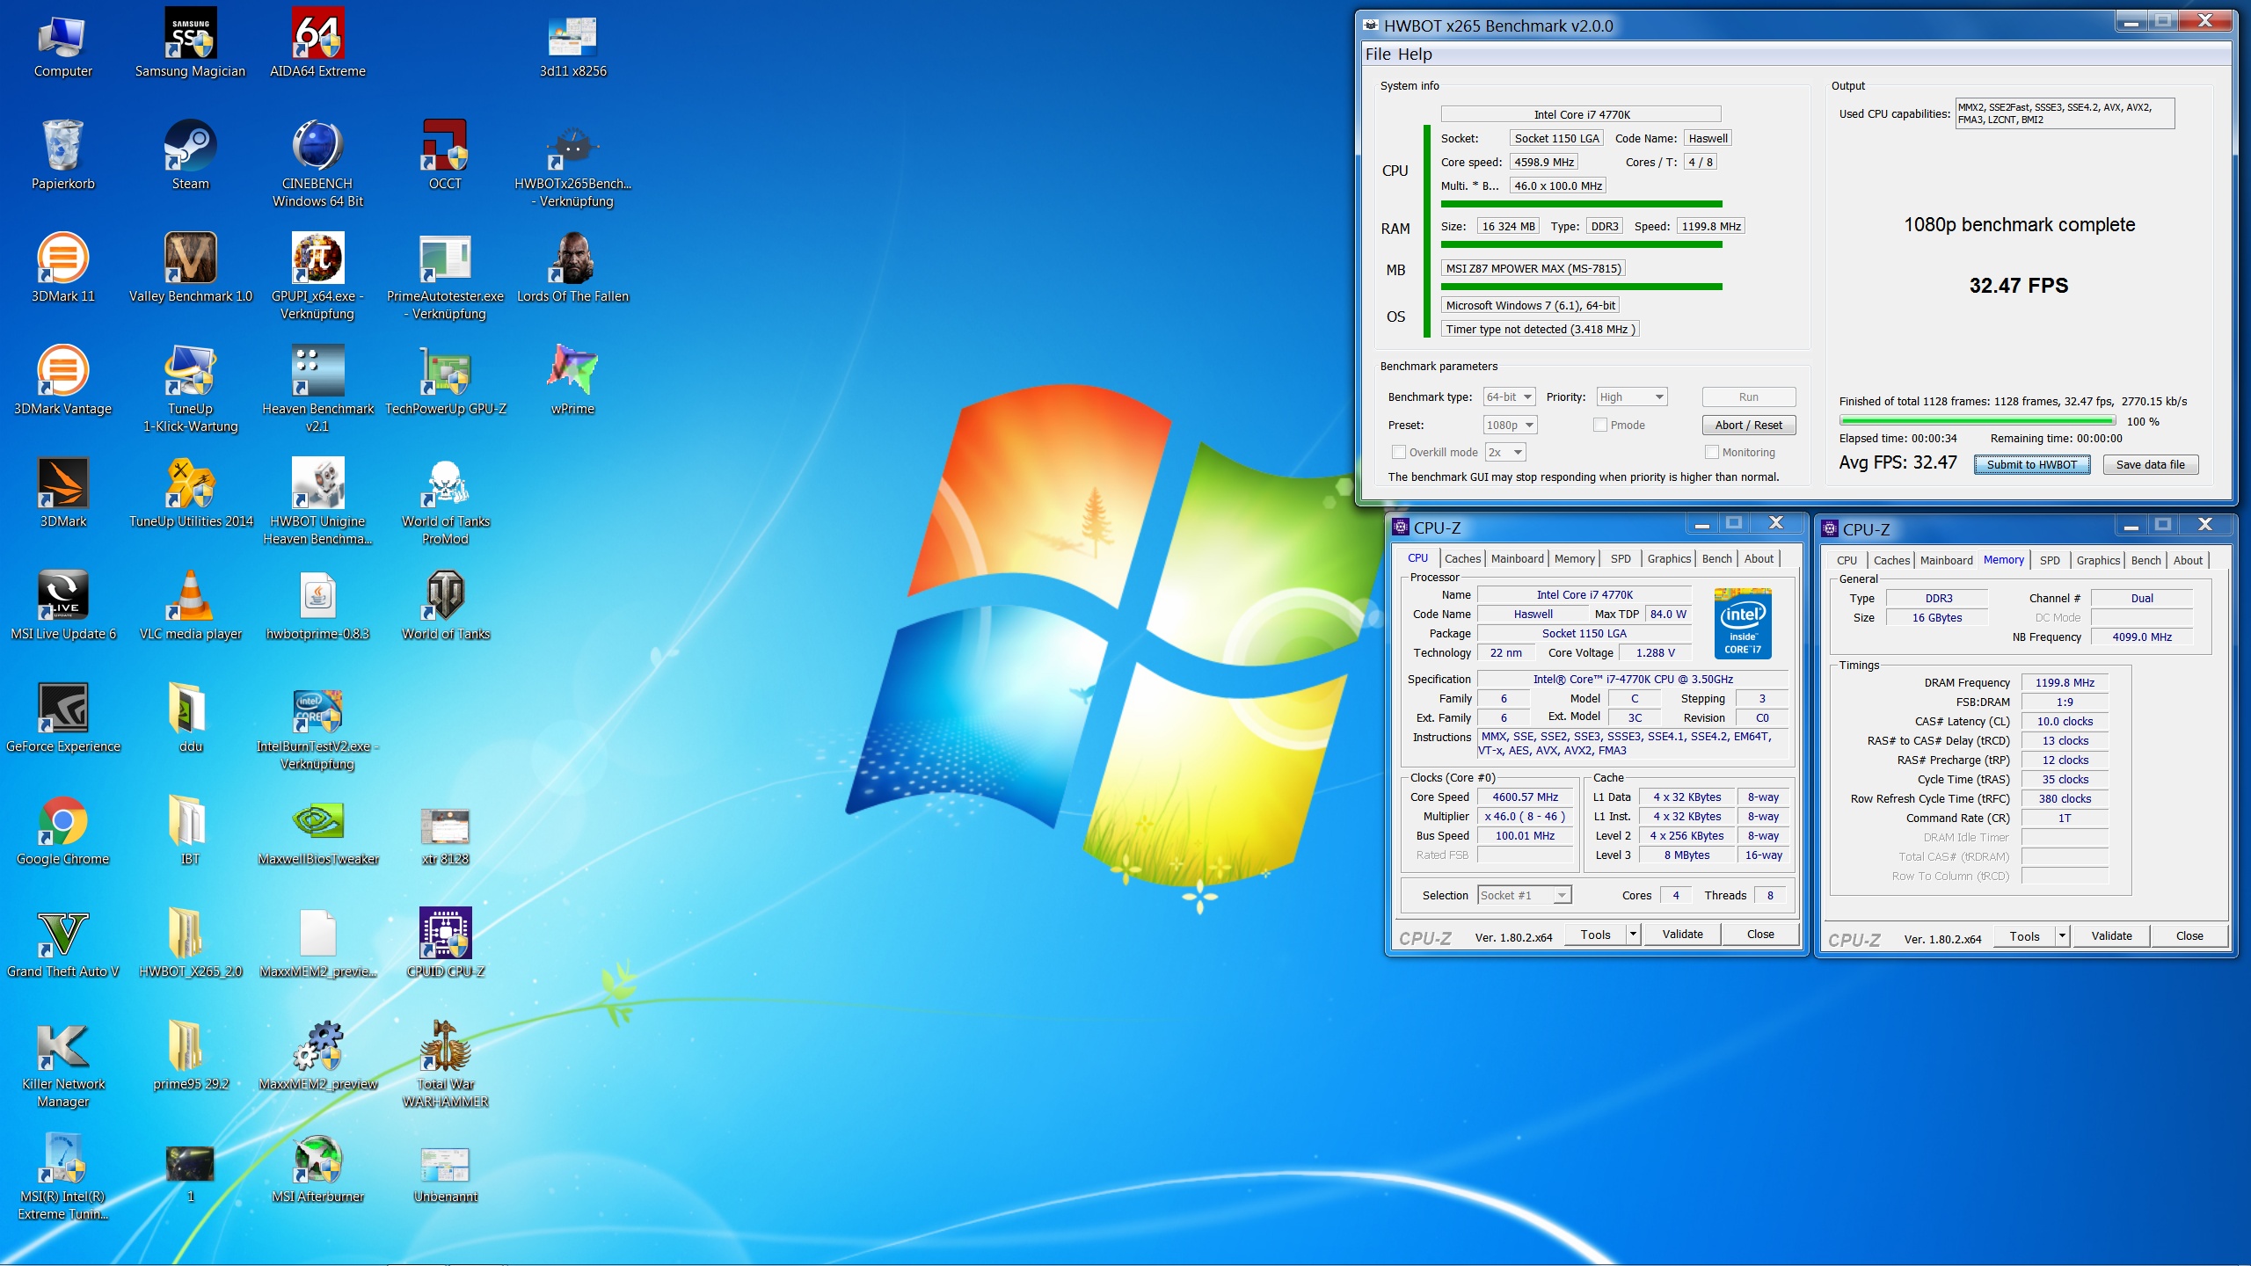Select the Heaven Benchmark v2.1 icon

pos(317,389)
